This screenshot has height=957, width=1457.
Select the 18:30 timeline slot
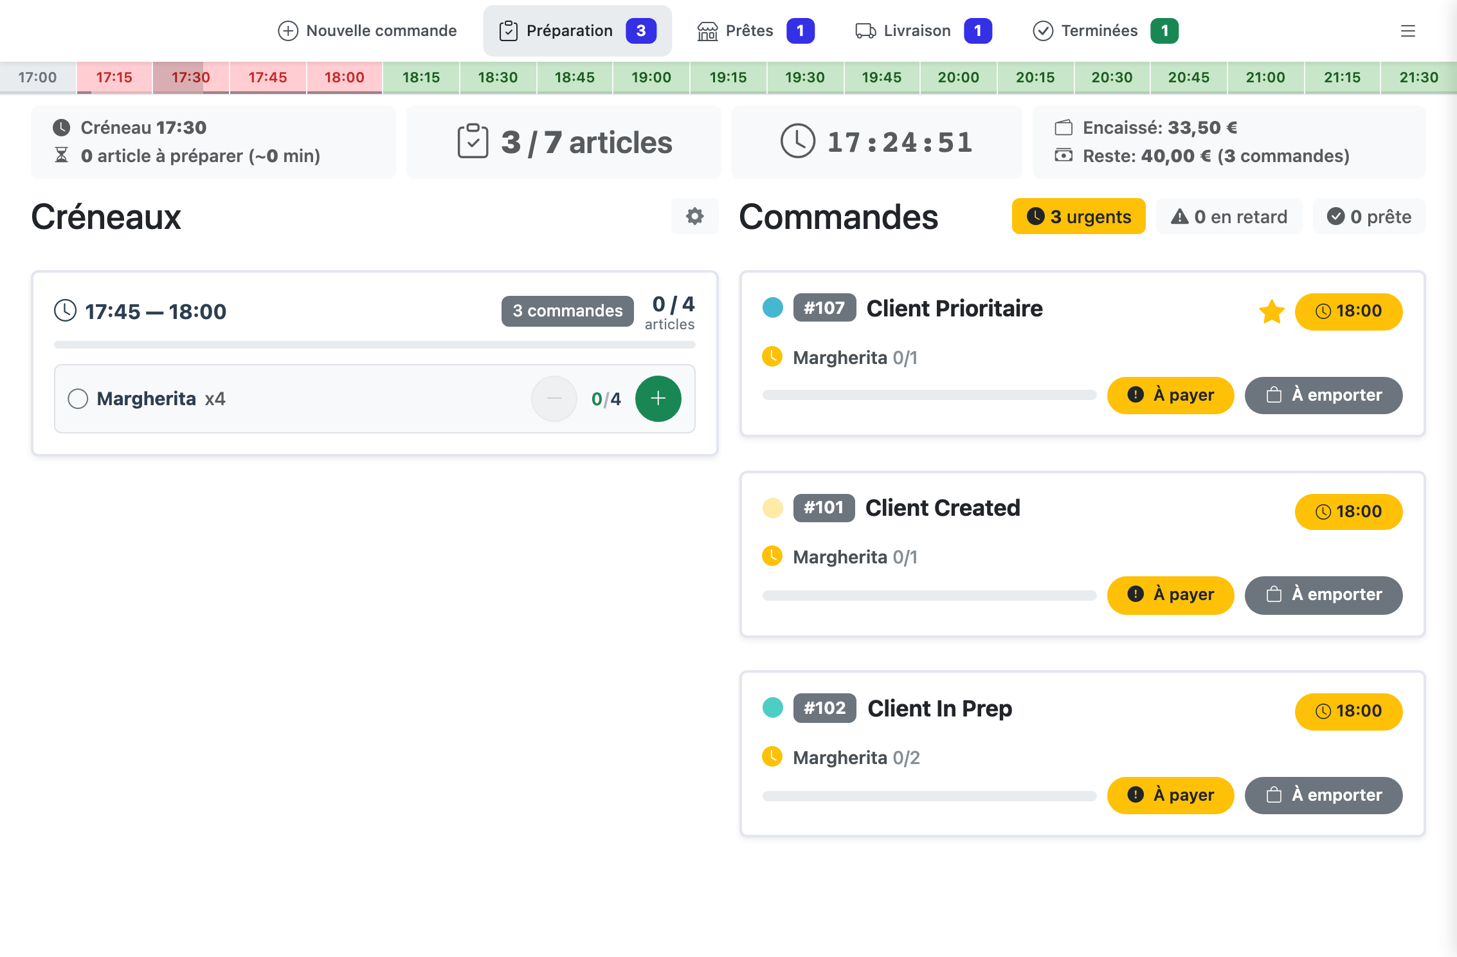[x=498, y=78]
